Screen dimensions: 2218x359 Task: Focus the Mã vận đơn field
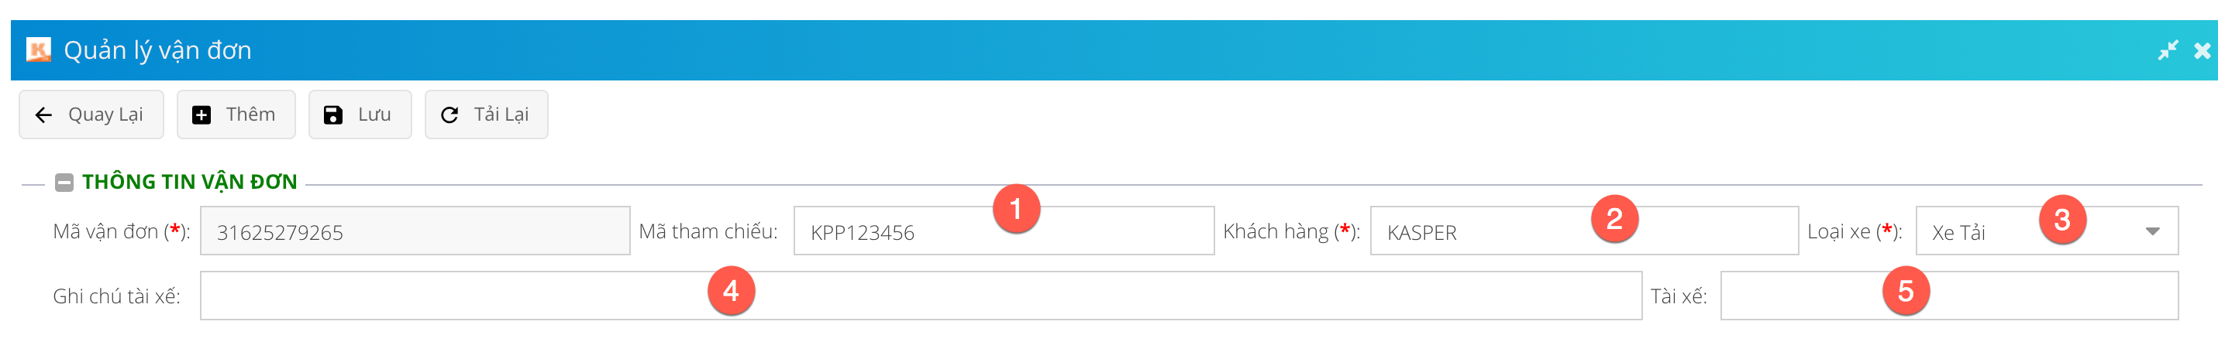[414, 231]
